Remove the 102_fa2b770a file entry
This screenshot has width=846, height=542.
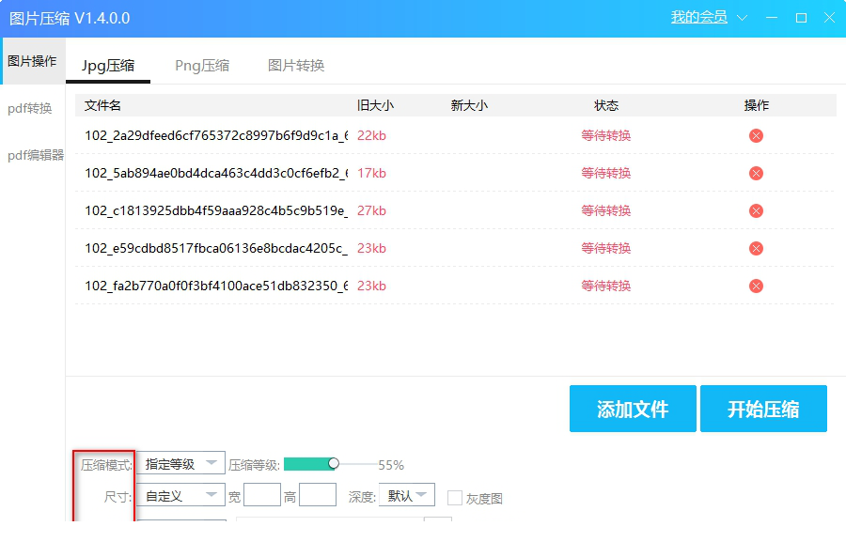(756, 286)
